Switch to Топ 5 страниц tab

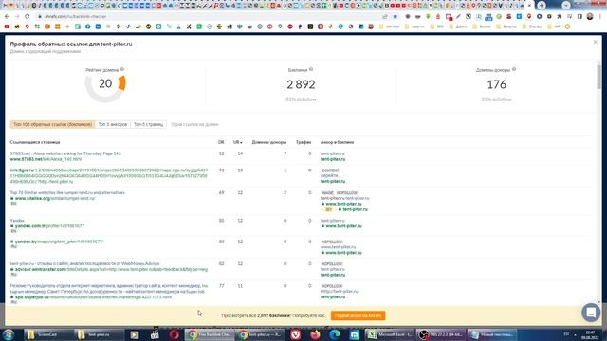coord(148,124)
